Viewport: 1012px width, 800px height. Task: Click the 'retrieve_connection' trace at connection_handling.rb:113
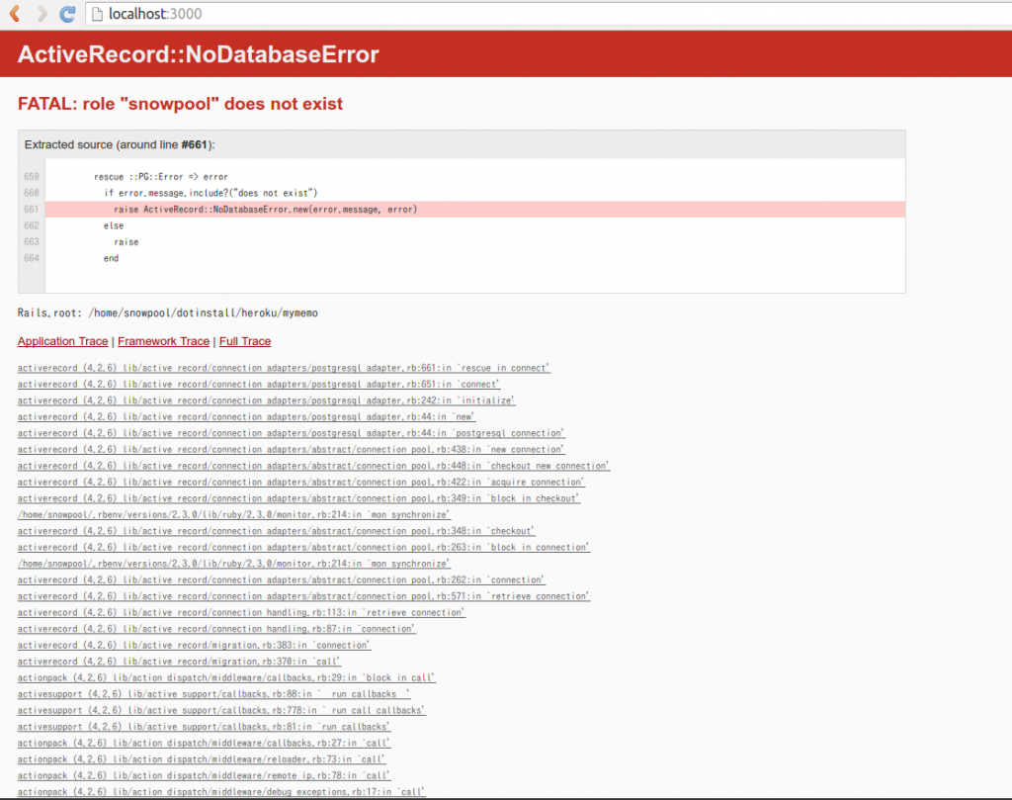point(241,612)
